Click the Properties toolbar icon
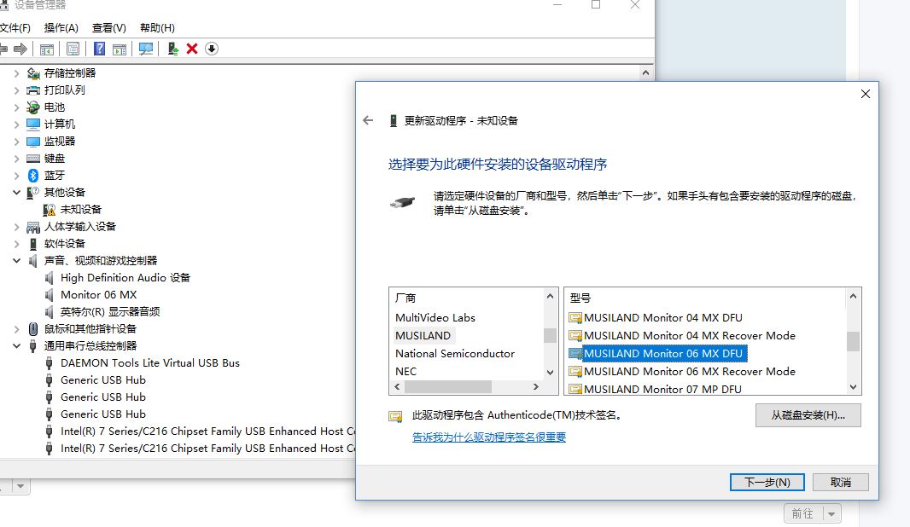 pyautogui.click(x=73, y=49)
